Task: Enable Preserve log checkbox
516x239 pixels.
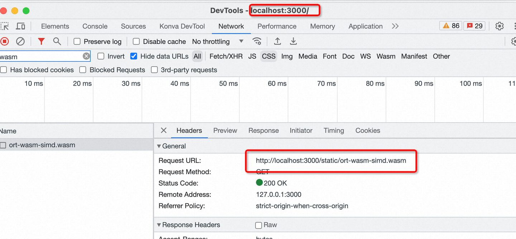Action: coord(77,42)
